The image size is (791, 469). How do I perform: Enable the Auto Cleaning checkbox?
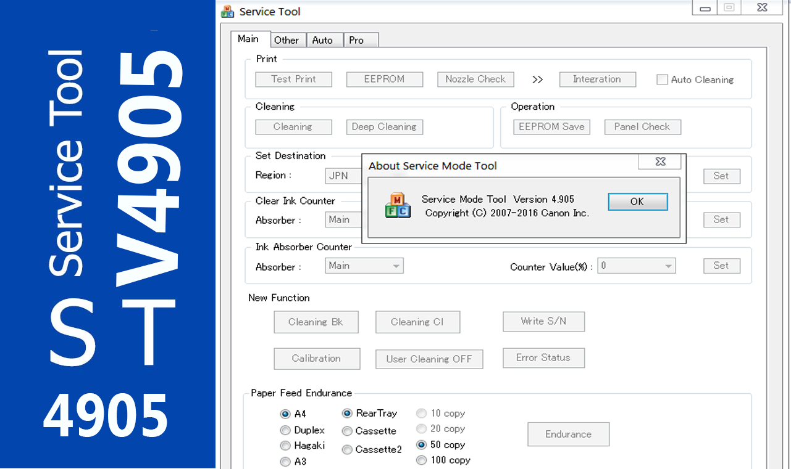[662, 80]
